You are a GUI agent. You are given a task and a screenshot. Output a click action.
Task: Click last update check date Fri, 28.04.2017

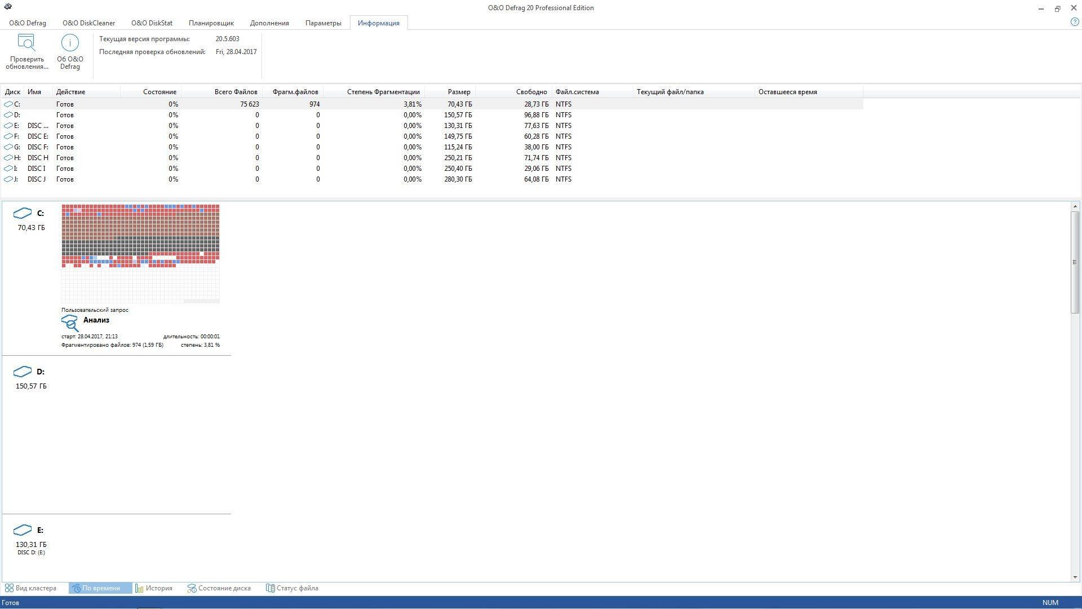click(x=236, y=52)
